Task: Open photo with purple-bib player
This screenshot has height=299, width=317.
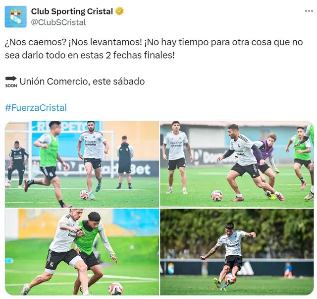Action: click(x=237, y=164)
